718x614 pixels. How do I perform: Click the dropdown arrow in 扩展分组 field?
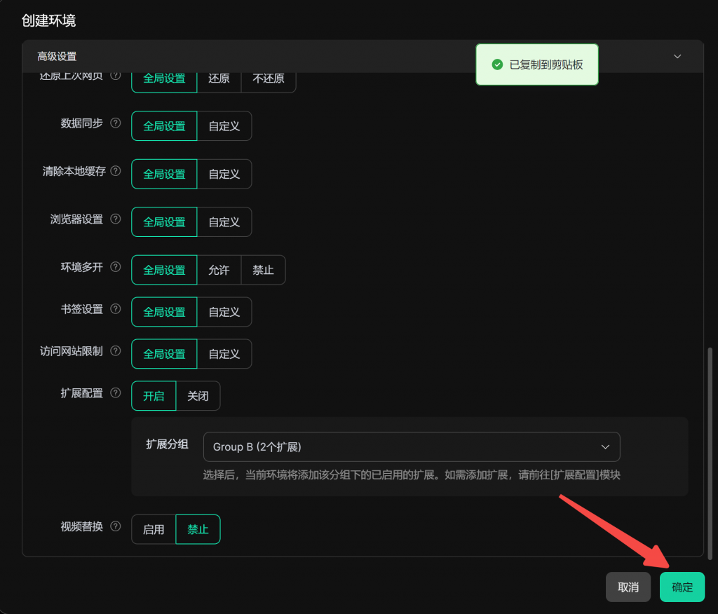[x=605, y=447]
